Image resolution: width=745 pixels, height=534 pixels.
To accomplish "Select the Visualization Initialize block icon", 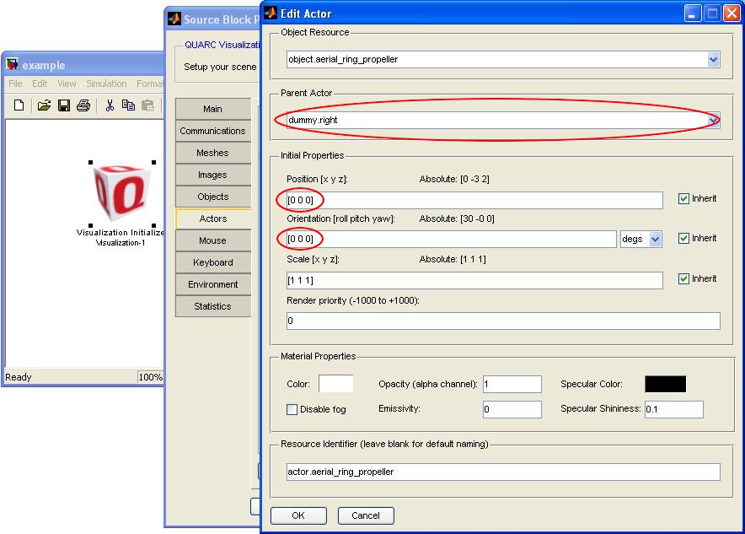I will (121, 193).
